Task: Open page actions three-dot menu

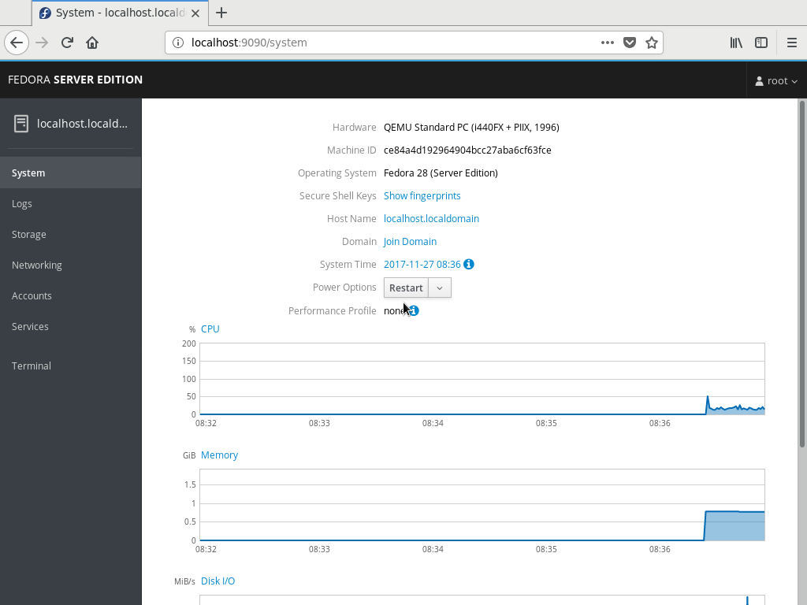Action: [608, 43]
